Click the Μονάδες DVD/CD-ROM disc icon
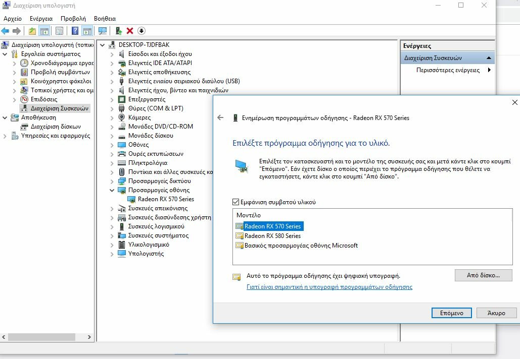Screen dimensions: 520x359 (122, 127)
